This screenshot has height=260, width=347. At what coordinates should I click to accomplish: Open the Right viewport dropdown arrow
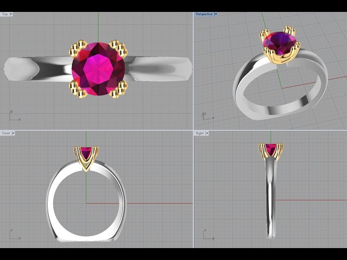pos(207,133)
